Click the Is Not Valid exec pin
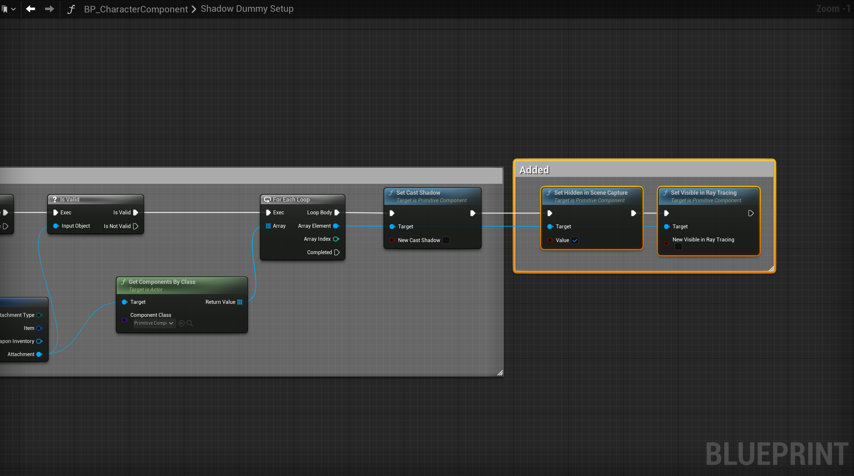The width and height of the screenshot is (854, 476). point(136,226)
